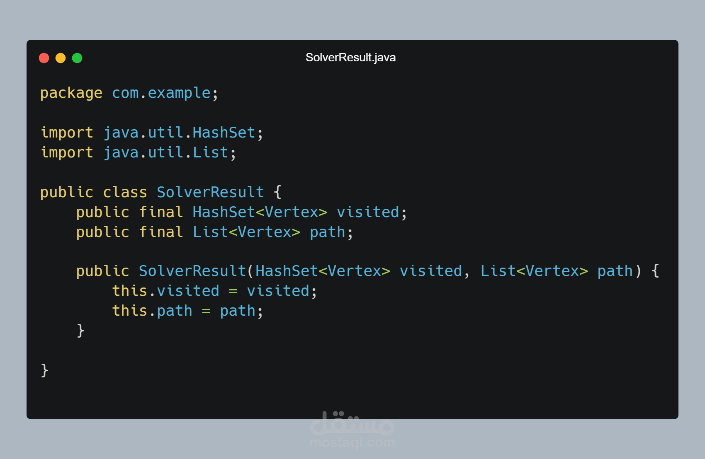Click the SolverResult class name in declaration
This screenshot has width=705, height=459.
210,192
